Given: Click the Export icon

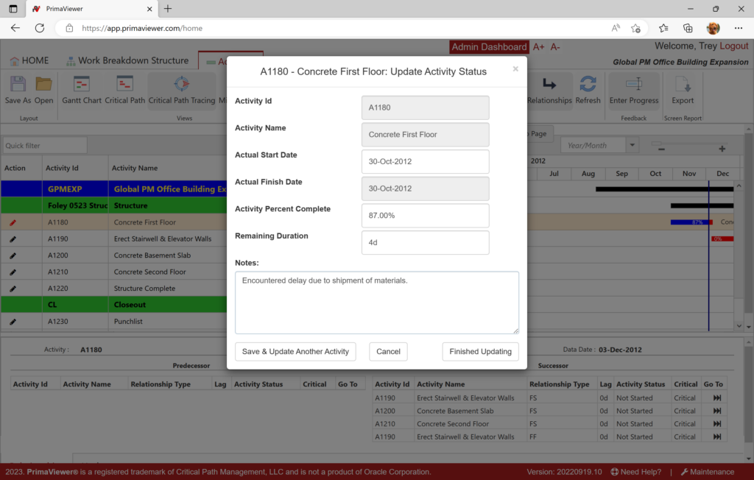Looking at the screenshot, I should pyautogui.click(x=683, y=85).
